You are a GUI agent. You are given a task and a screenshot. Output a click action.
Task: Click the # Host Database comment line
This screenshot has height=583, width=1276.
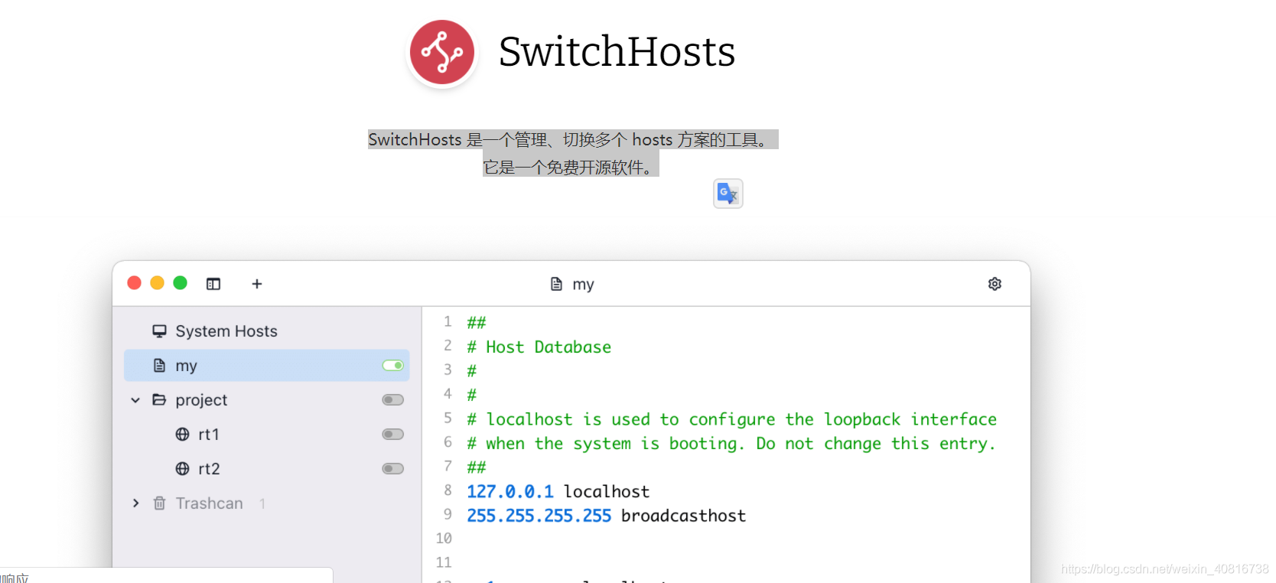pos(539,347)
